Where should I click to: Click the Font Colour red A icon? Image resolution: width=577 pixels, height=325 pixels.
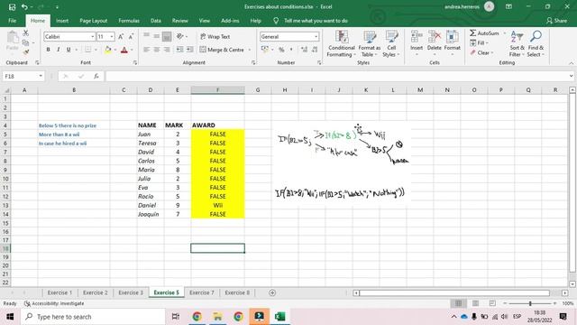click(x=124, y=50)
